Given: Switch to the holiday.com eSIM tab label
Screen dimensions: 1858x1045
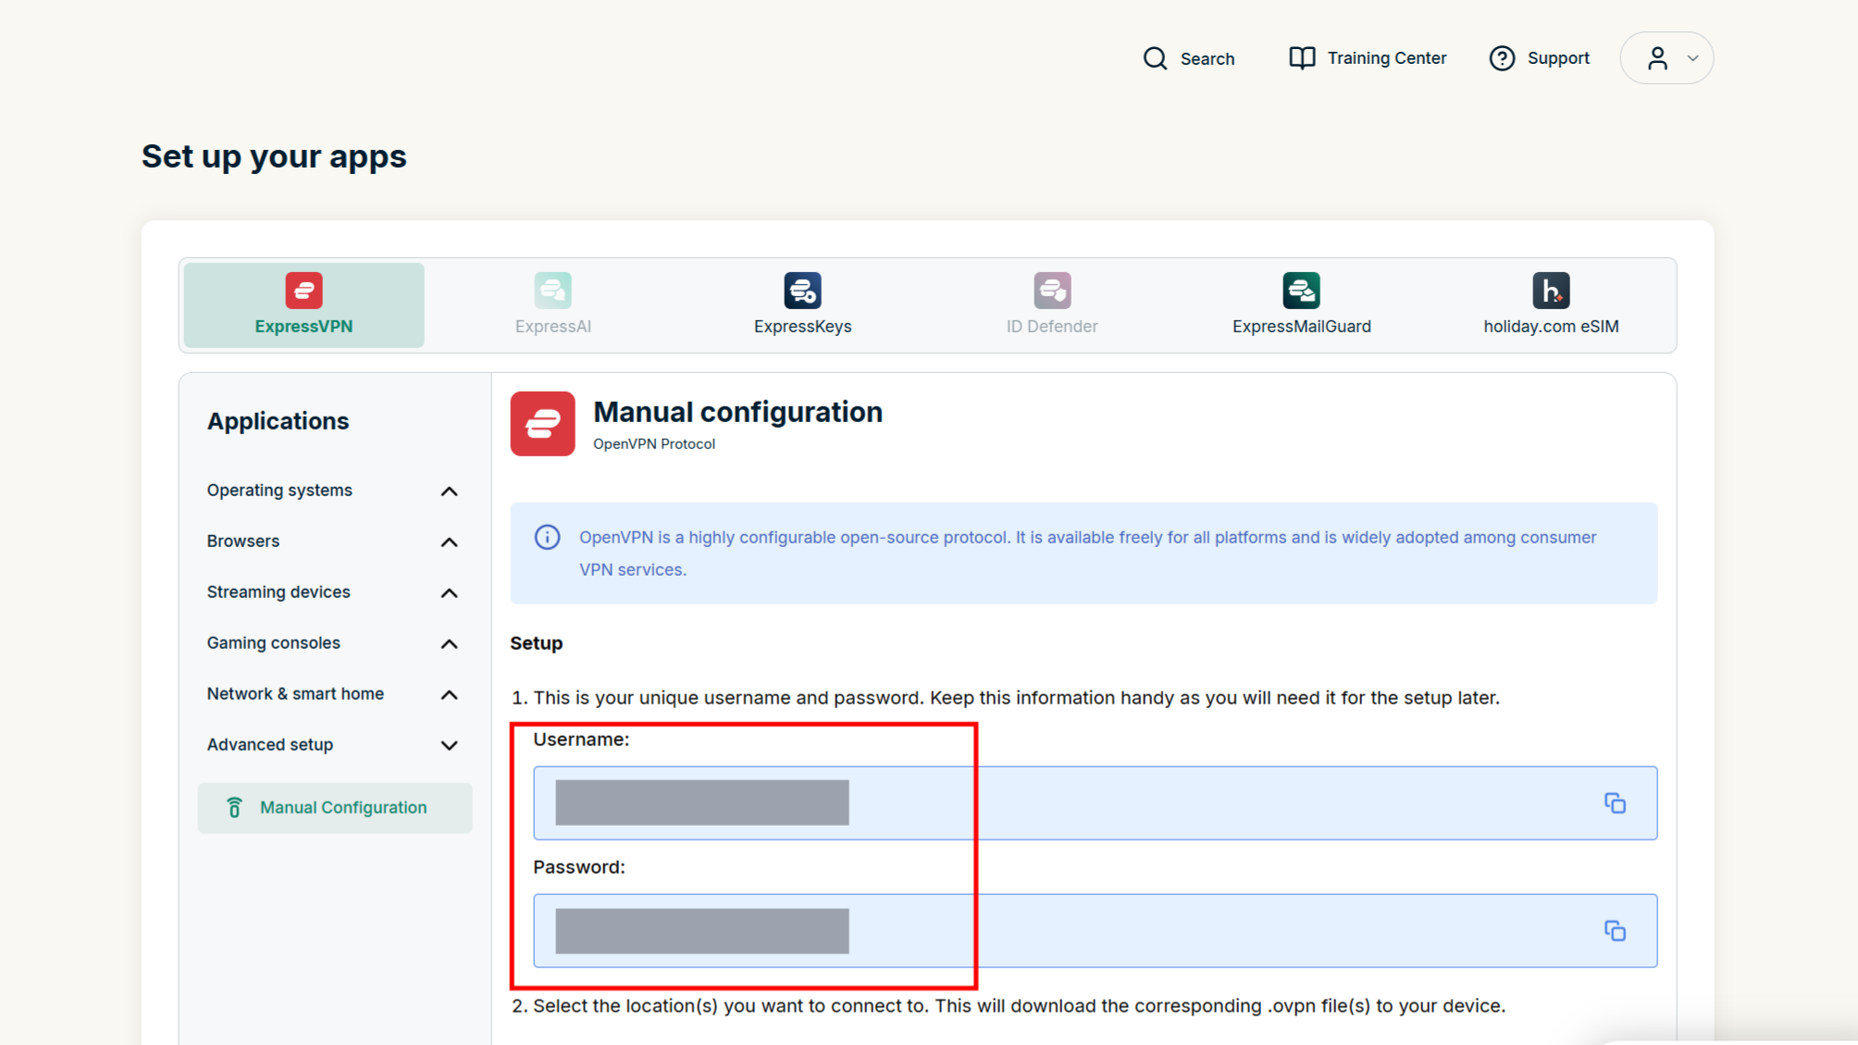Looking at the screenshot, I should tap(1551, 327).
